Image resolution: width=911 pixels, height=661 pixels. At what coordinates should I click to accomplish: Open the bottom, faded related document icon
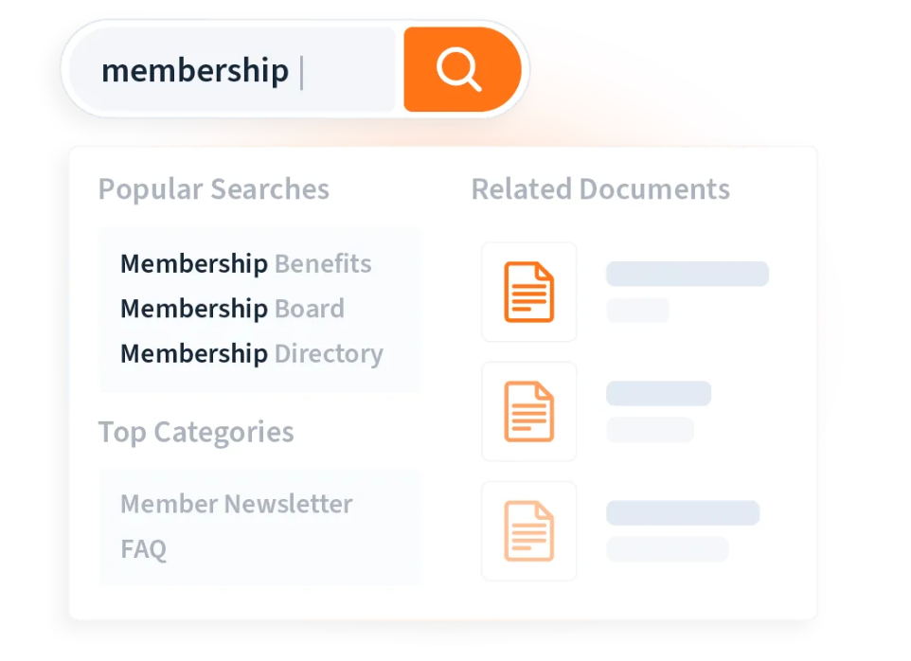click(528, 530)
